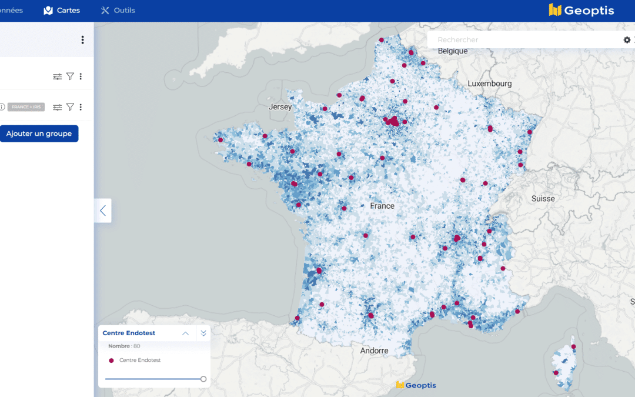Click the FRANCE > IRIS tag
Image resolution: width=635 pixels, height=397 pixels.
coord(26,107)
